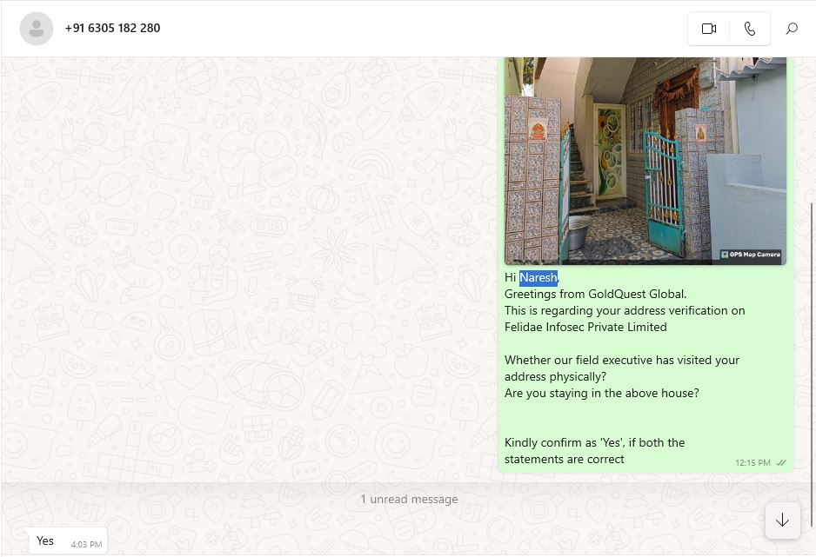
Task: Start a voice call with this contact
Action: 749,29
